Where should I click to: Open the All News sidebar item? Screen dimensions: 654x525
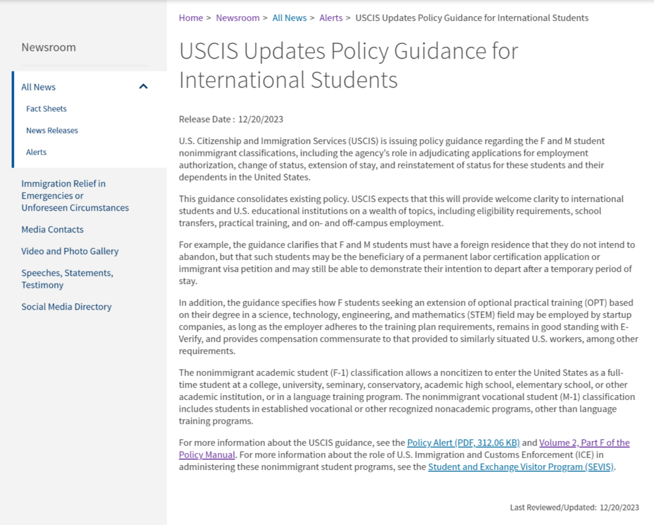point(39,87)
